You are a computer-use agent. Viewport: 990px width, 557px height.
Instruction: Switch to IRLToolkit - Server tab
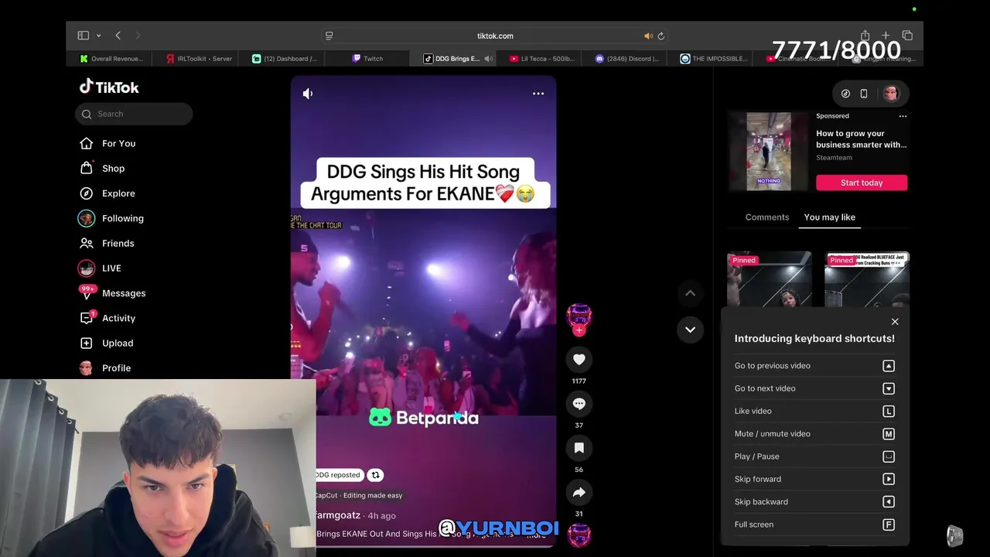point(200,59)
